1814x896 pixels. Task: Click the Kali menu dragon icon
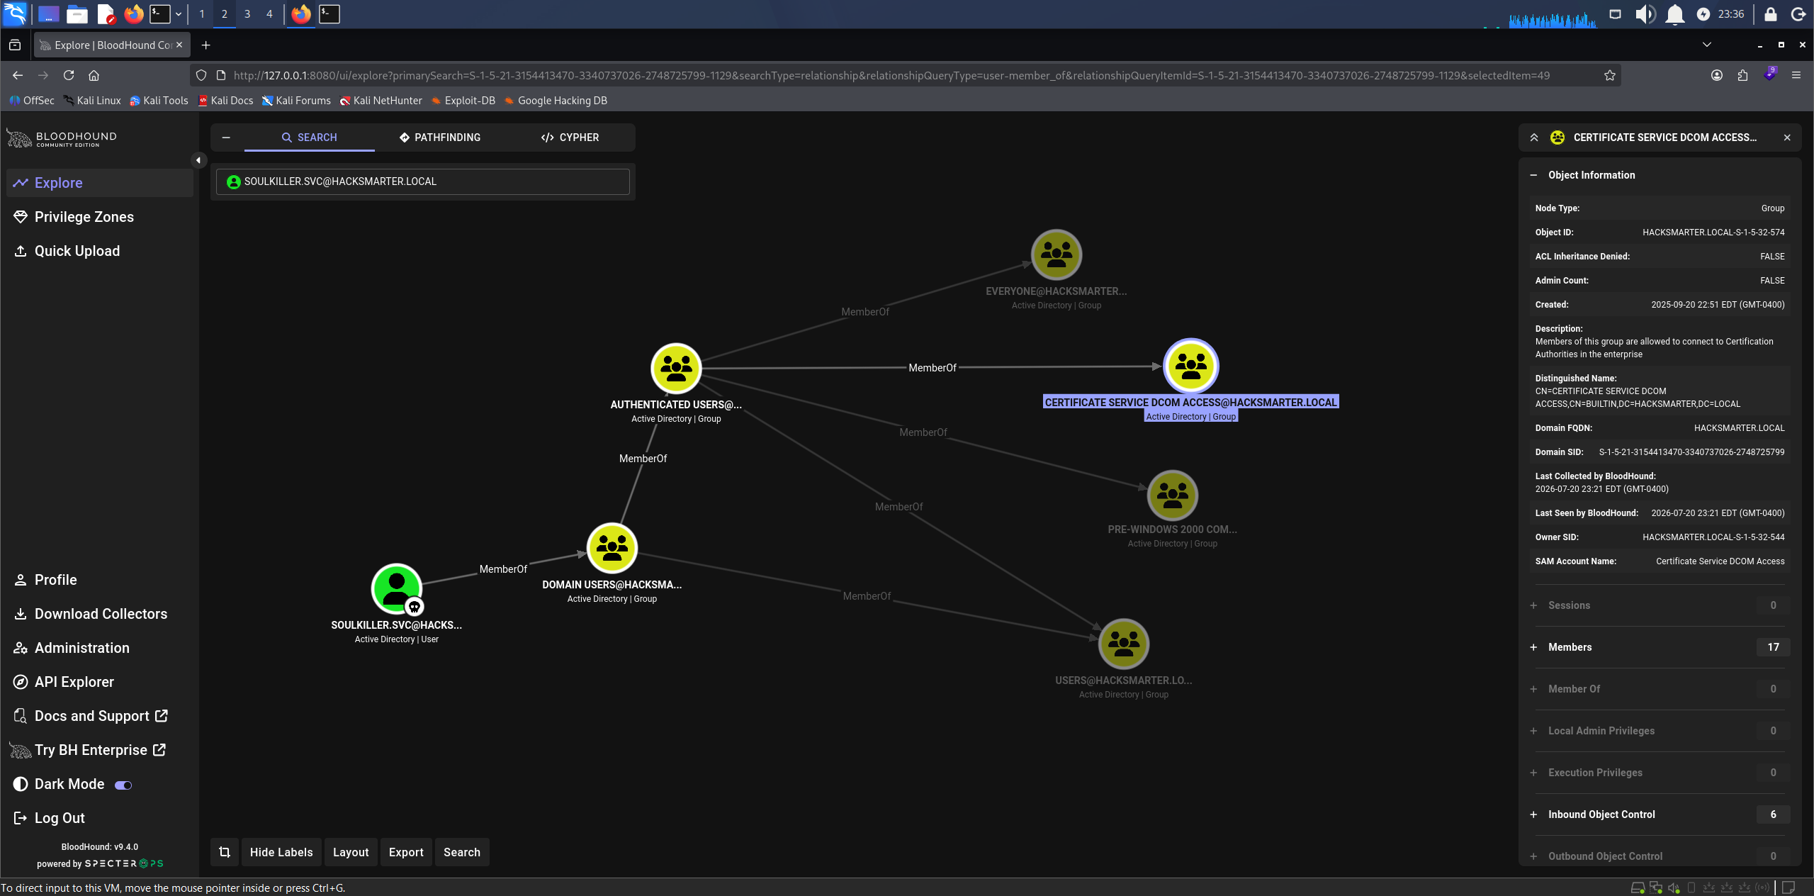15,13
